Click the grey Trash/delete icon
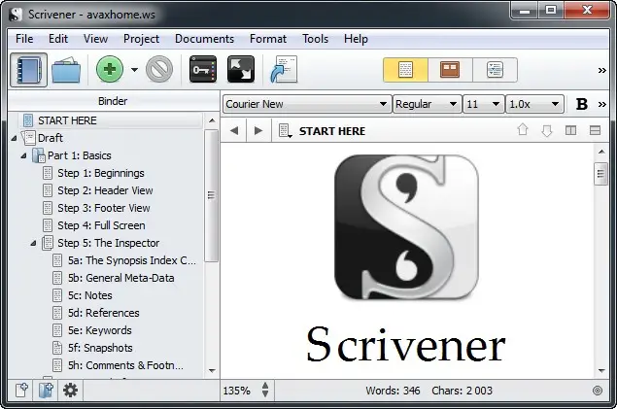617x409 pixels. (159, 69)
